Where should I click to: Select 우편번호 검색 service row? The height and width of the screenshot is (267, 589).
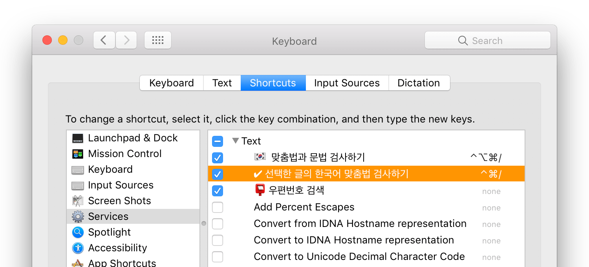[x=366, y=191]
